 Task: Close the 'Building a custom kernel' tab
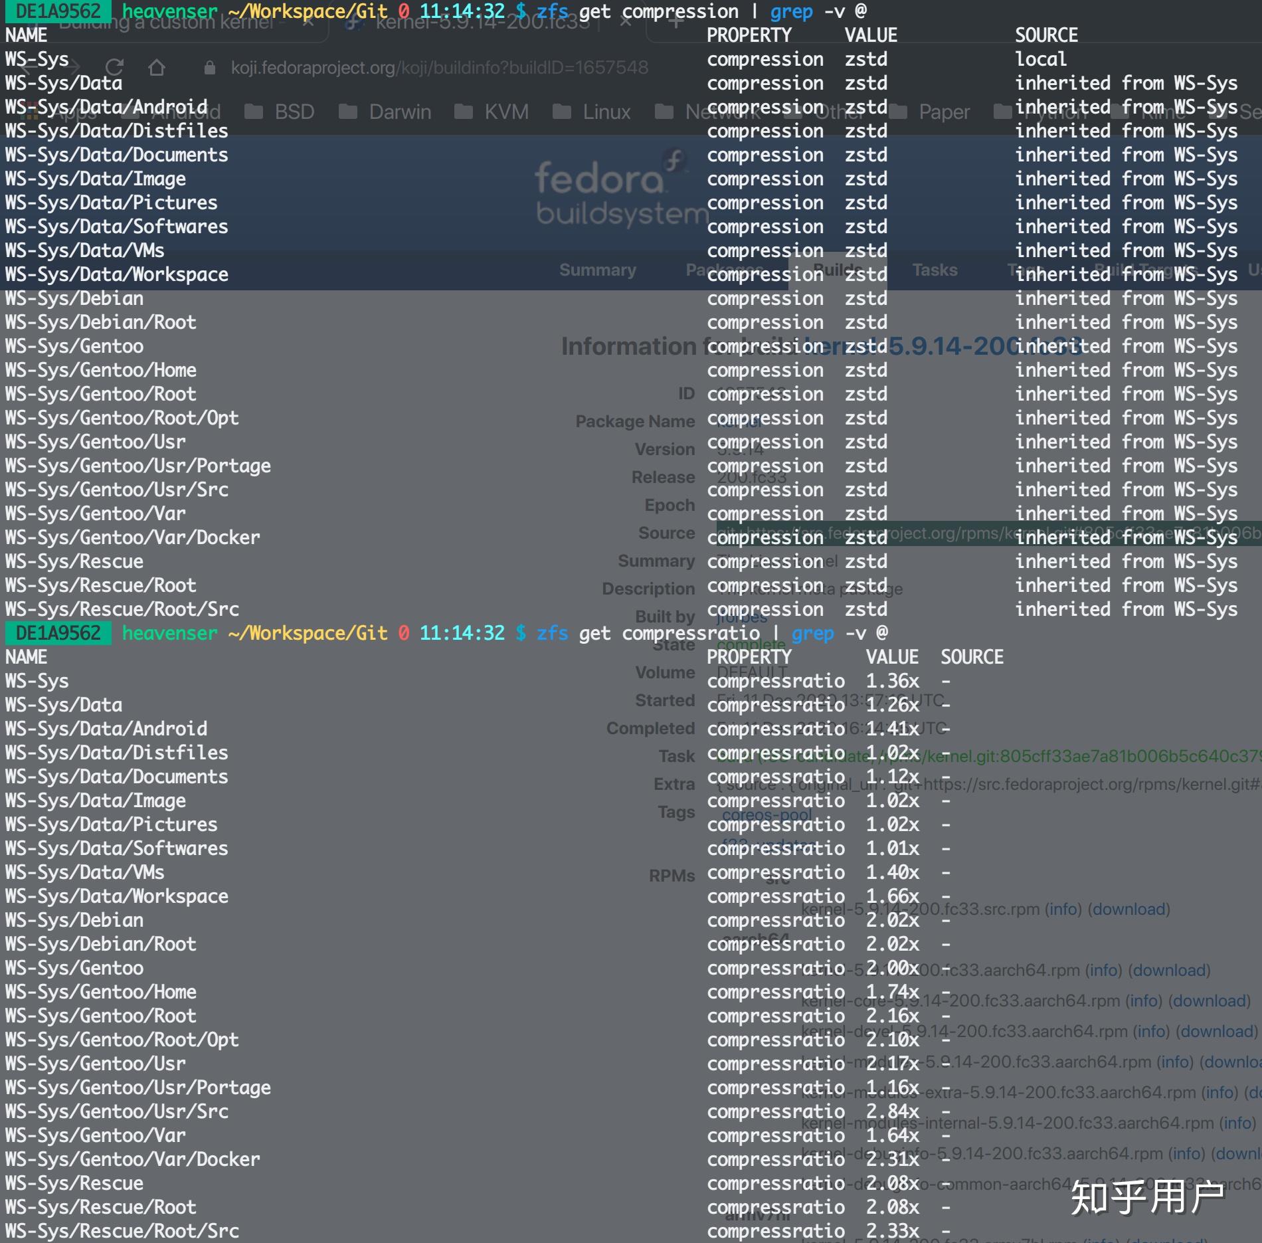click(308, 22)
